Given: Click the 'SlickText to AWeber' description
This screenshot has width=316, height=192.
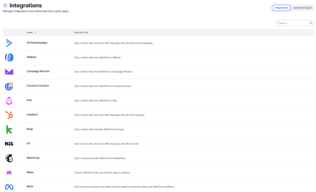Looking at the screenshot, I should (x=98, y=57).
